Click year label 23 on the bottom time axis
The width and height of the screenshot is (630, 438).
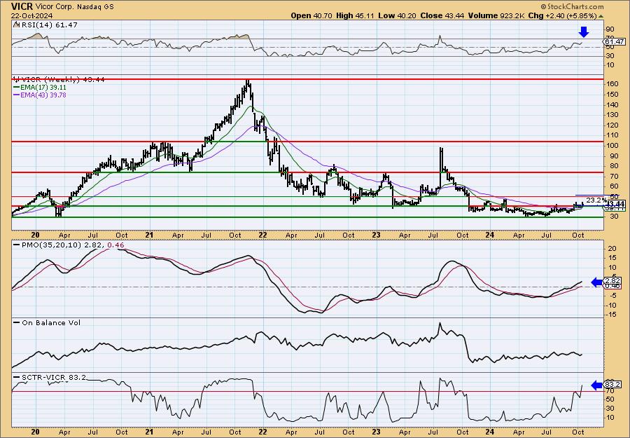[376, 432]
